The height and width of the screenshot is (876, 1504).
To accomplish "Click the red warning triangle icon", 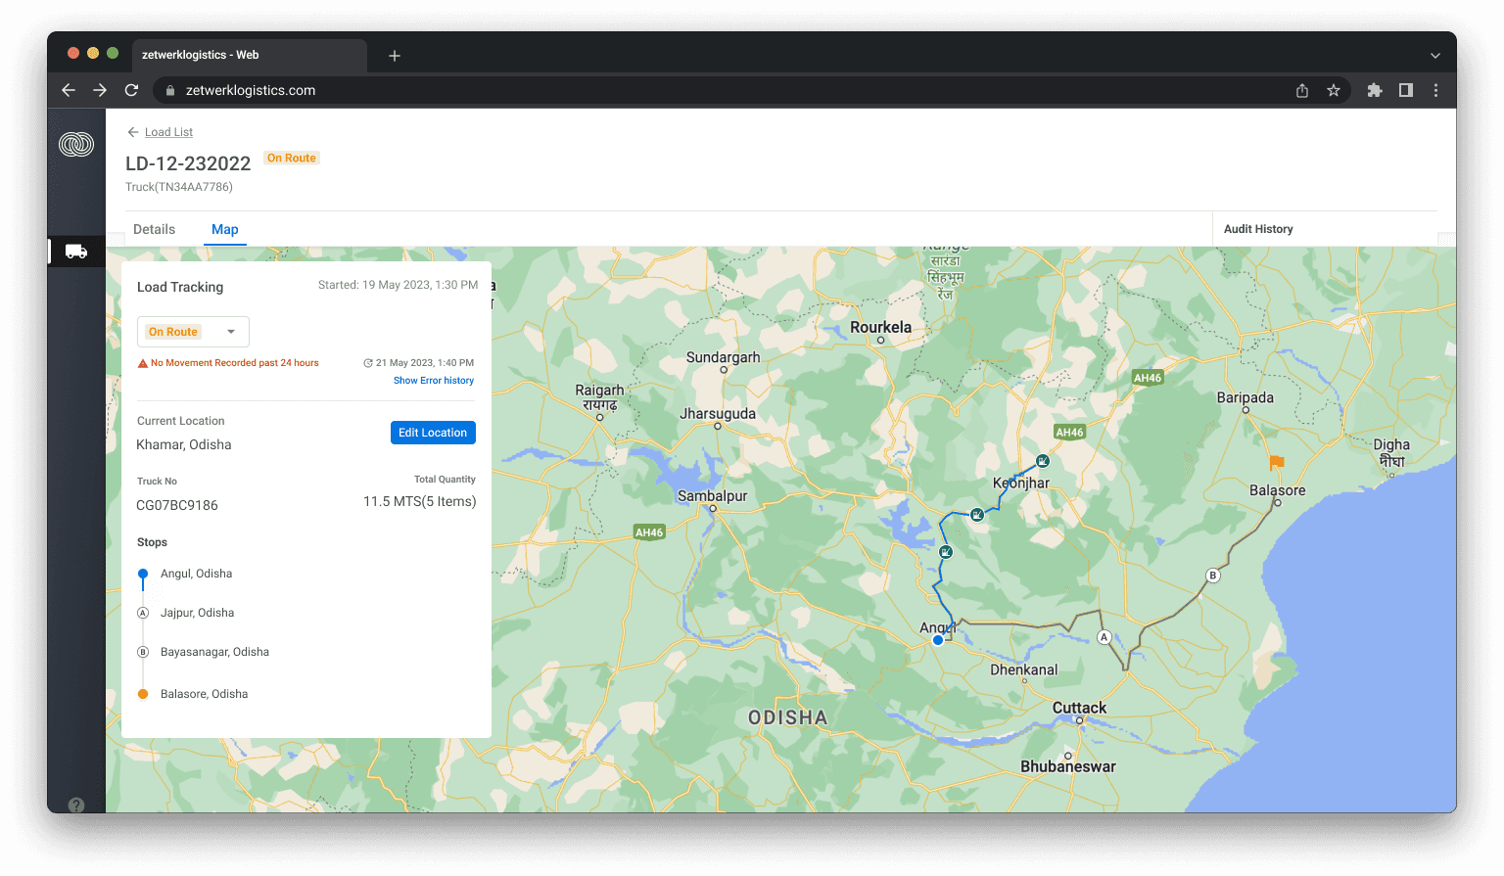I will [143, 363].
